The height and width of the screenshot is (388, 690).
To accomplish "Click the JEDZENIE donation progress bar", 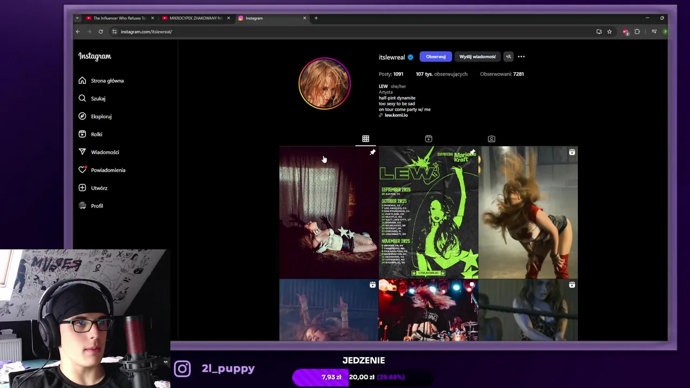I will 363,377.
